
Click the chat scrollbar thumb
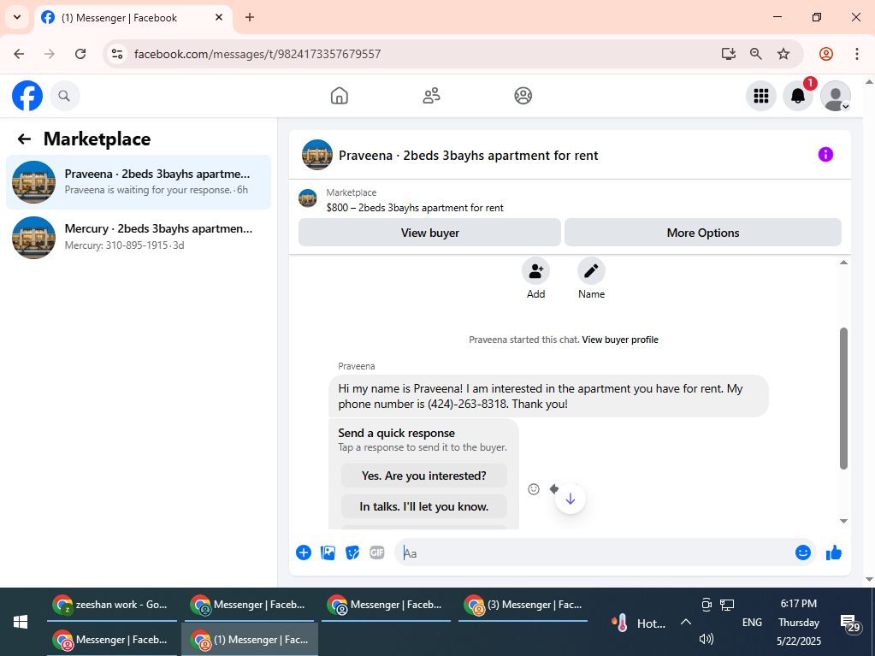(x=843, y=399)
